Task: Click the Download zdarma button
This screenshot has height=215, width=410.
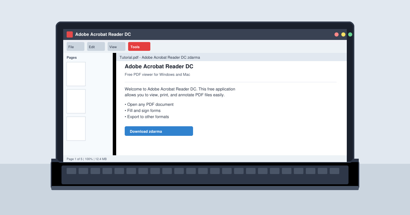Action: point(159,131)
